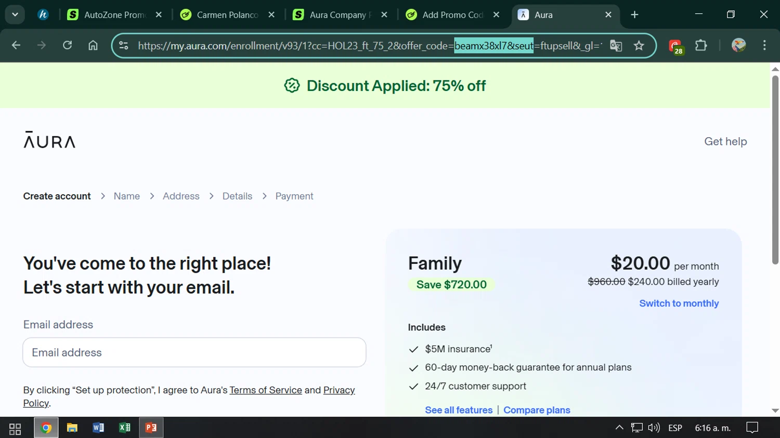The height and width of the screenshot is (438, 780).
Task: Reload the current page
Action: (x=67, y=45)
